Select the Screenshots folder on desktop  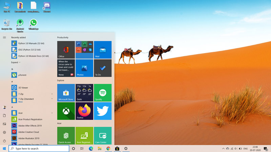(20, 7)
